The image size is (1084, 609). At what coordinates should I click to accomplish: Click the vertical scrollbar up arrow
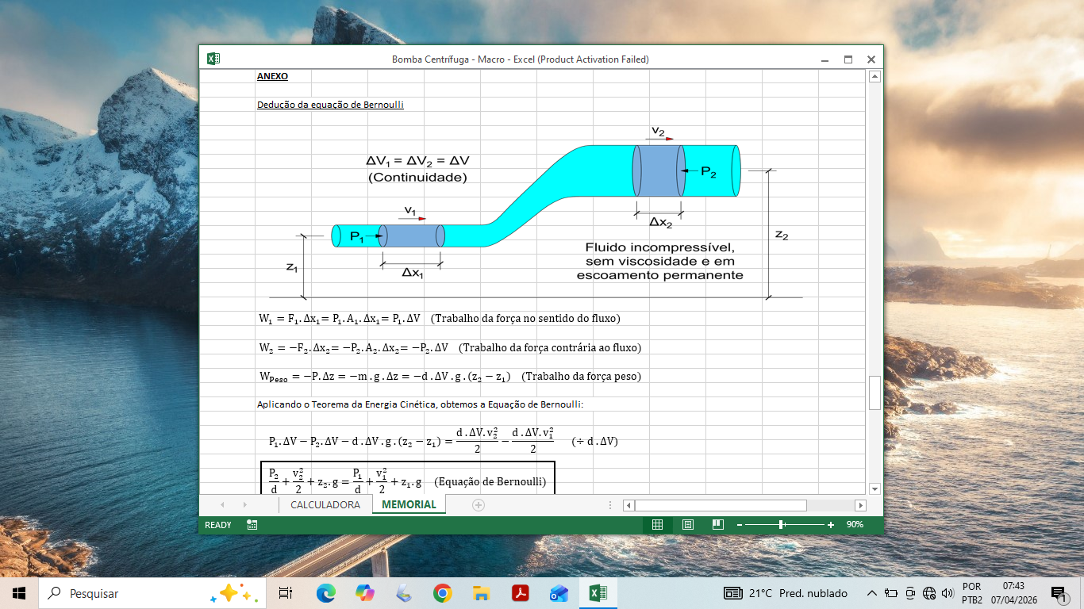coord(875,77)
